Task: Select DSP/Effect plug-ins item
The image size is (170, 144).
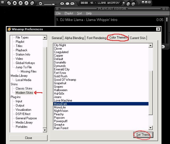Action: point(23,114)
